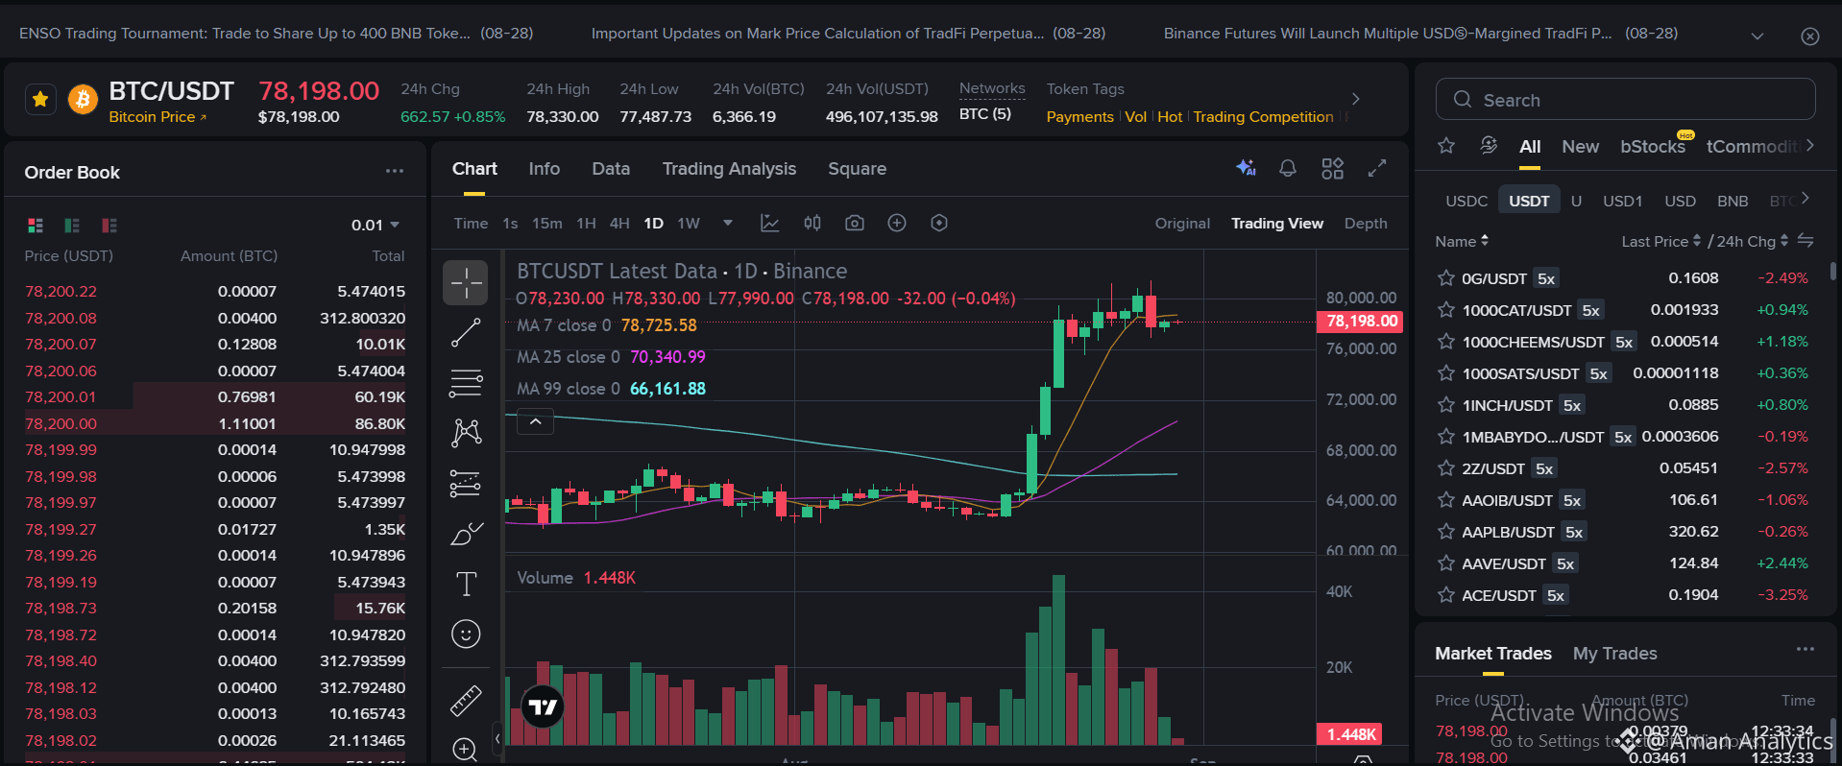1842x766 pixels.
Task: Select ruler measure tool
Action: 466,701
